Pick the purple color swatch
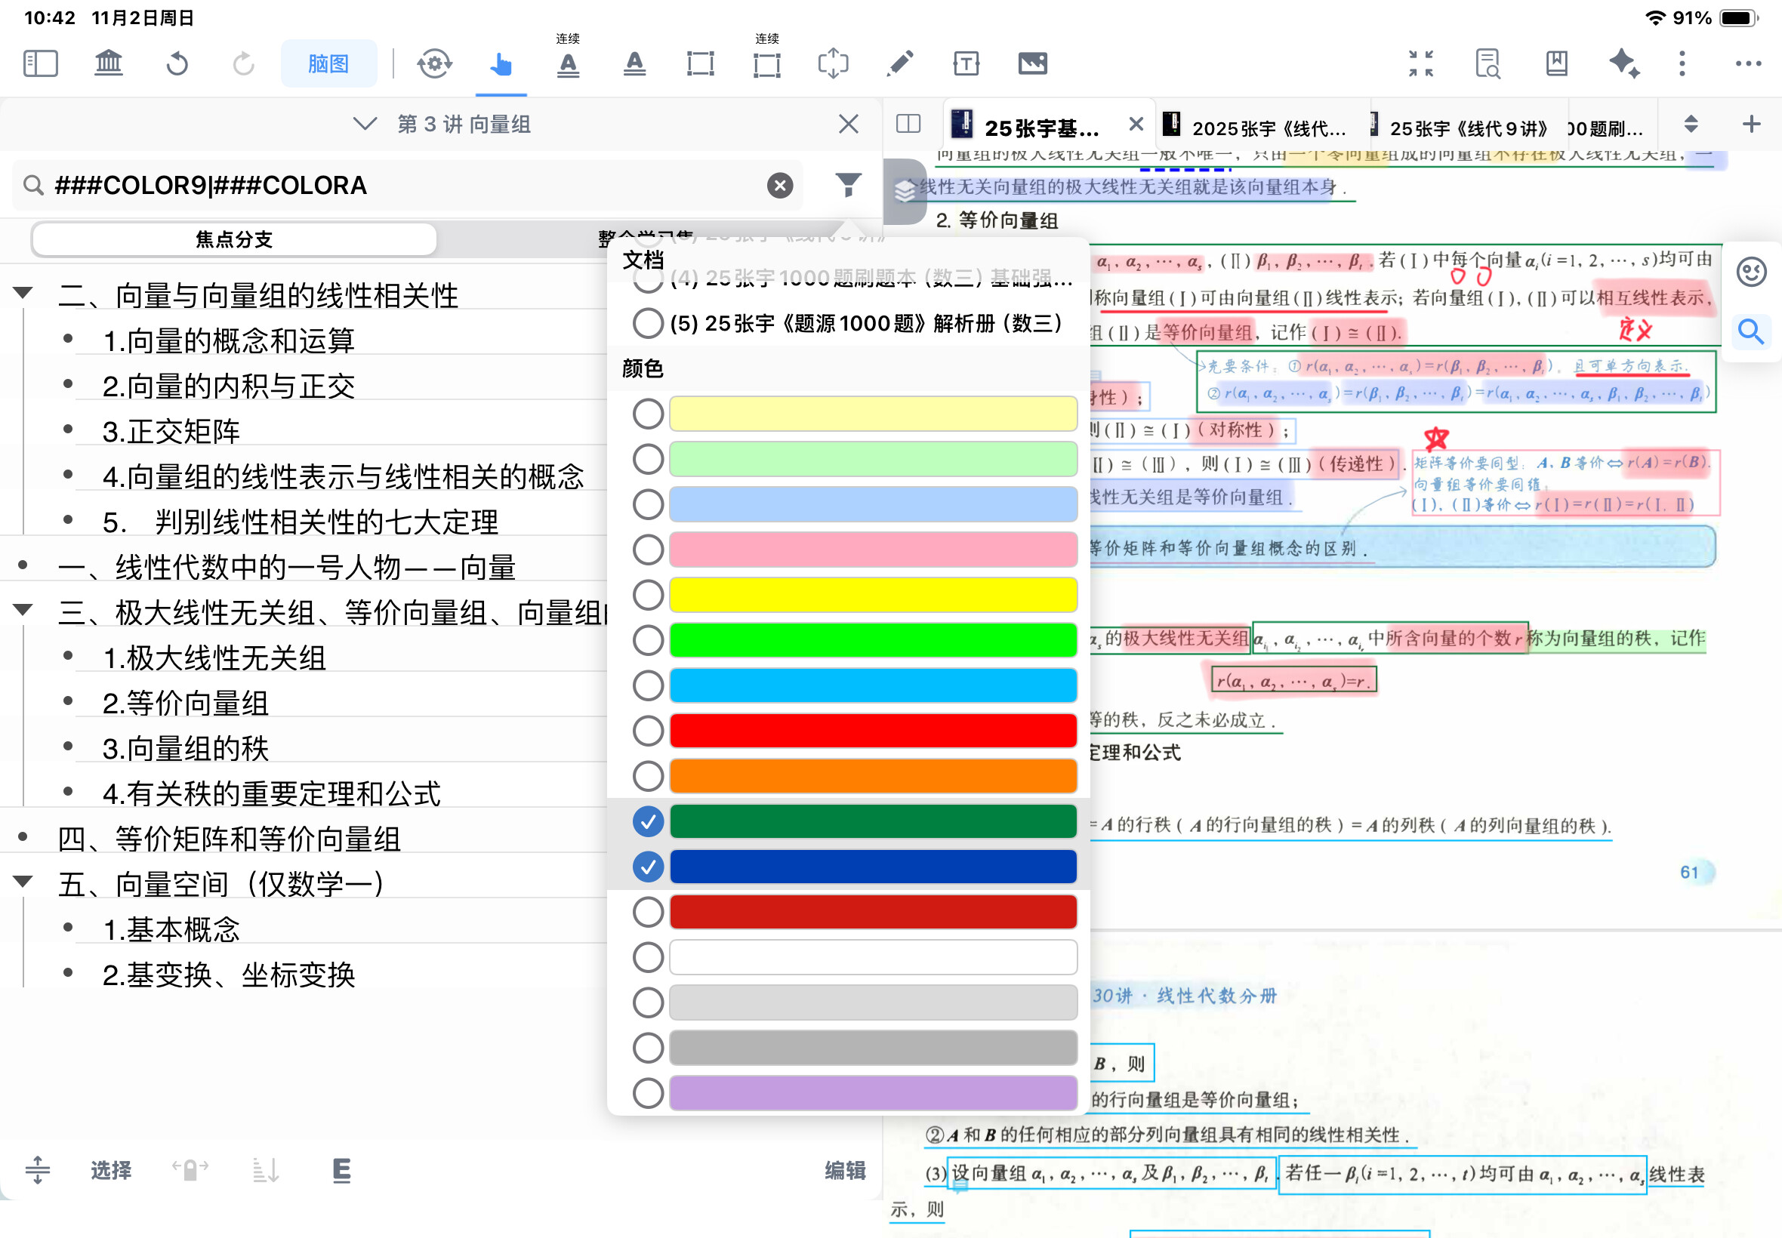Viewport: 1782px width, 1238px height. [x=872, y=1093]
